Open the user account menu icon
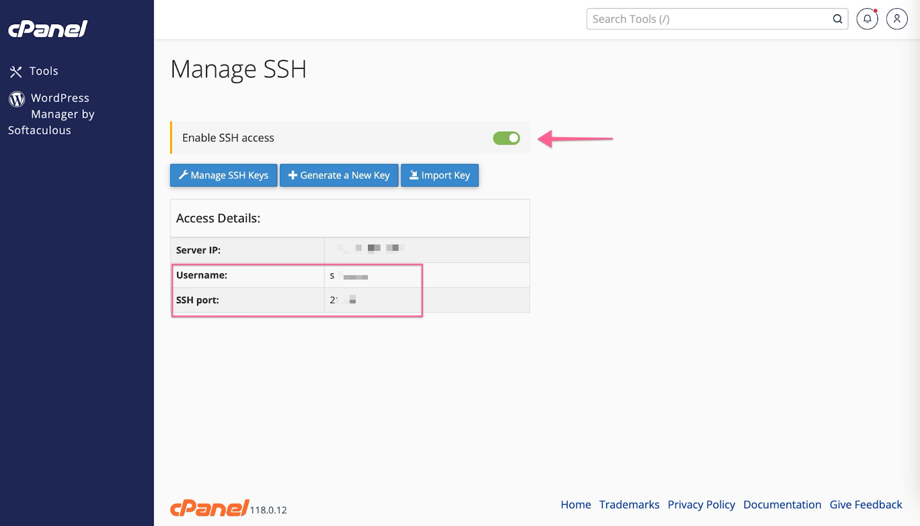Viewport: 920px width, 526px height. (x=896, y=19)
